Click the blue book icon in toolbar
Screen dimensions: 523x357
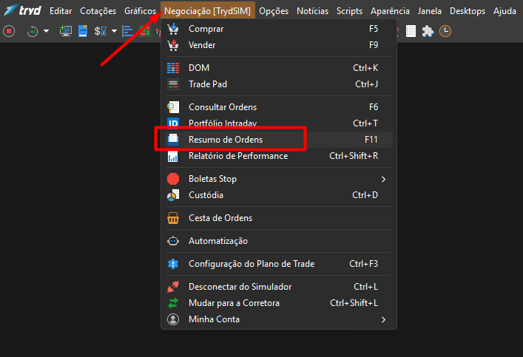[83, 31]
